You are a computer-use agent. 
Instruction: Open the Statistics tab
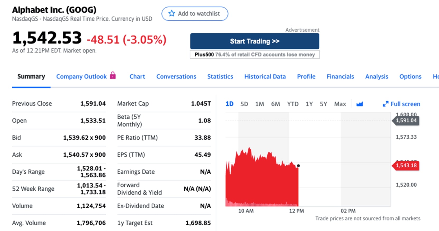[x=220, y=77]
